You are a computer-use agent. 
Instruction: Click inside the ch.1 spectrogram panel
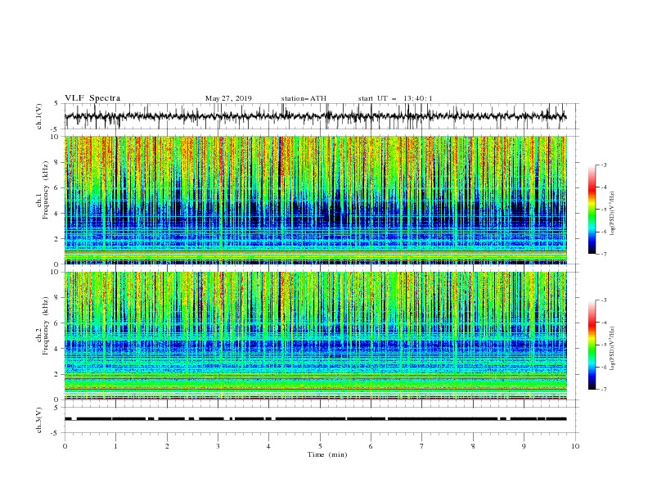tap(315, 200)
